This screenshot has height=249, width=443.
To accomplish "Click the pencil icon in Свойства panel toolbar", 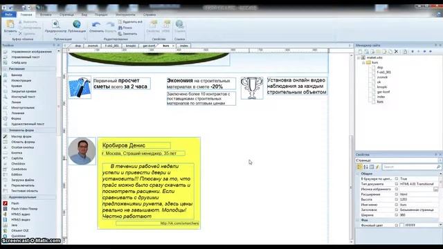I will tap(377, 167).
